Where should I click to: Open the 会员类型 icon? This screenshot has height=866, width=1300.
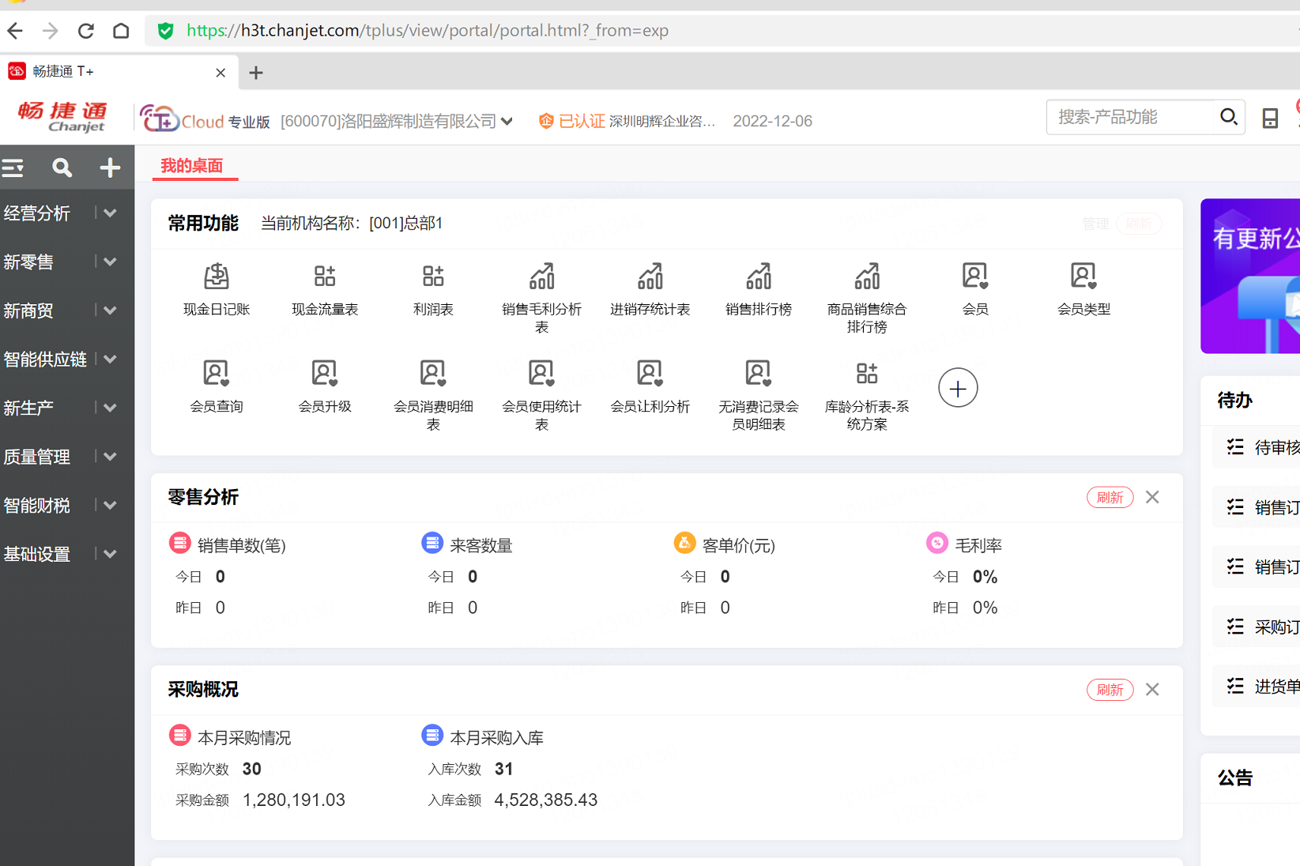(x=1083, y=277)
